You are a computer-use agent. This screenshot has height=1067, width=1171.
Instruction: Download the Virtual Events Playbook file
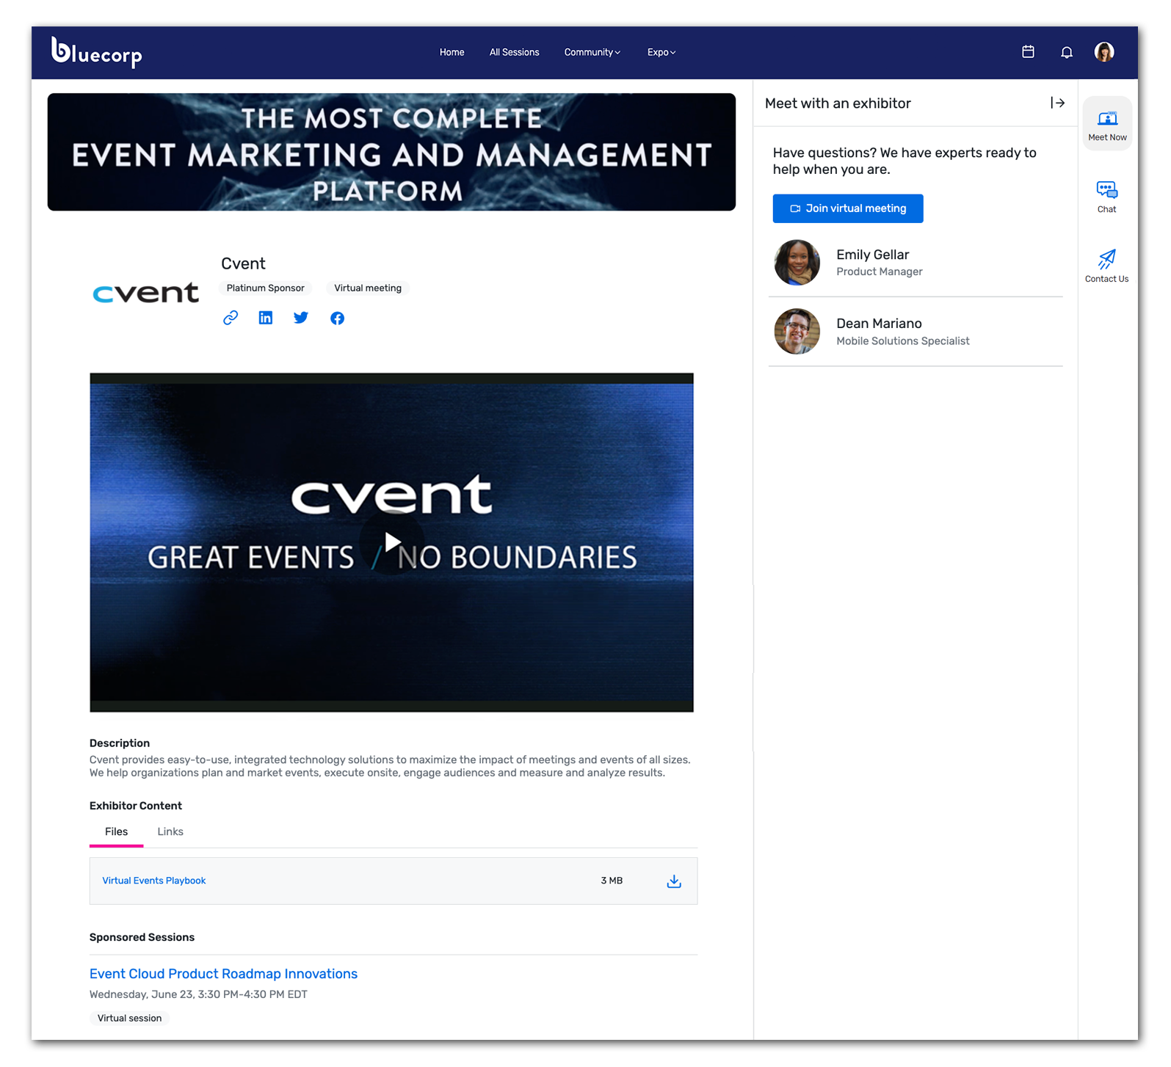click(x=673, y=881)
